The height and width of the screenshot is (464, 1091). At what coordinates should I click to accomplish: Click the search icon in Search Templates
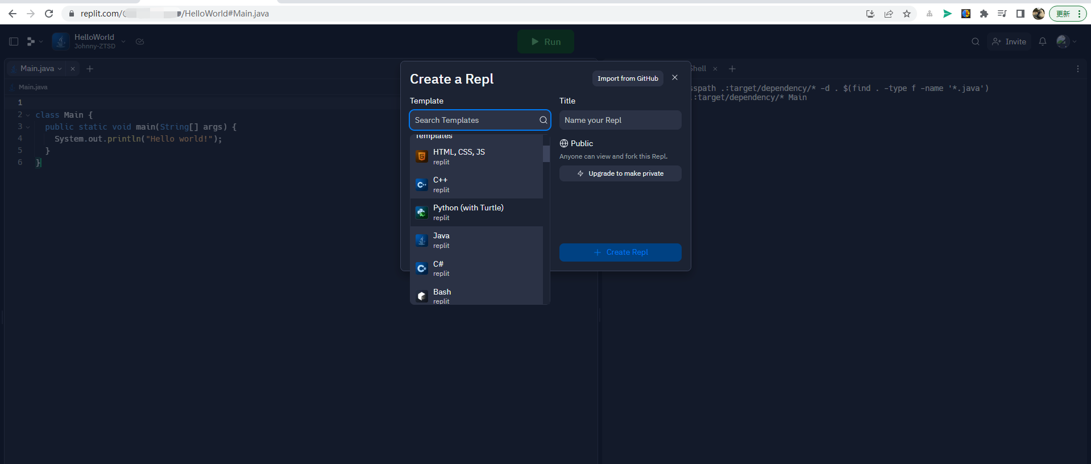544,120
